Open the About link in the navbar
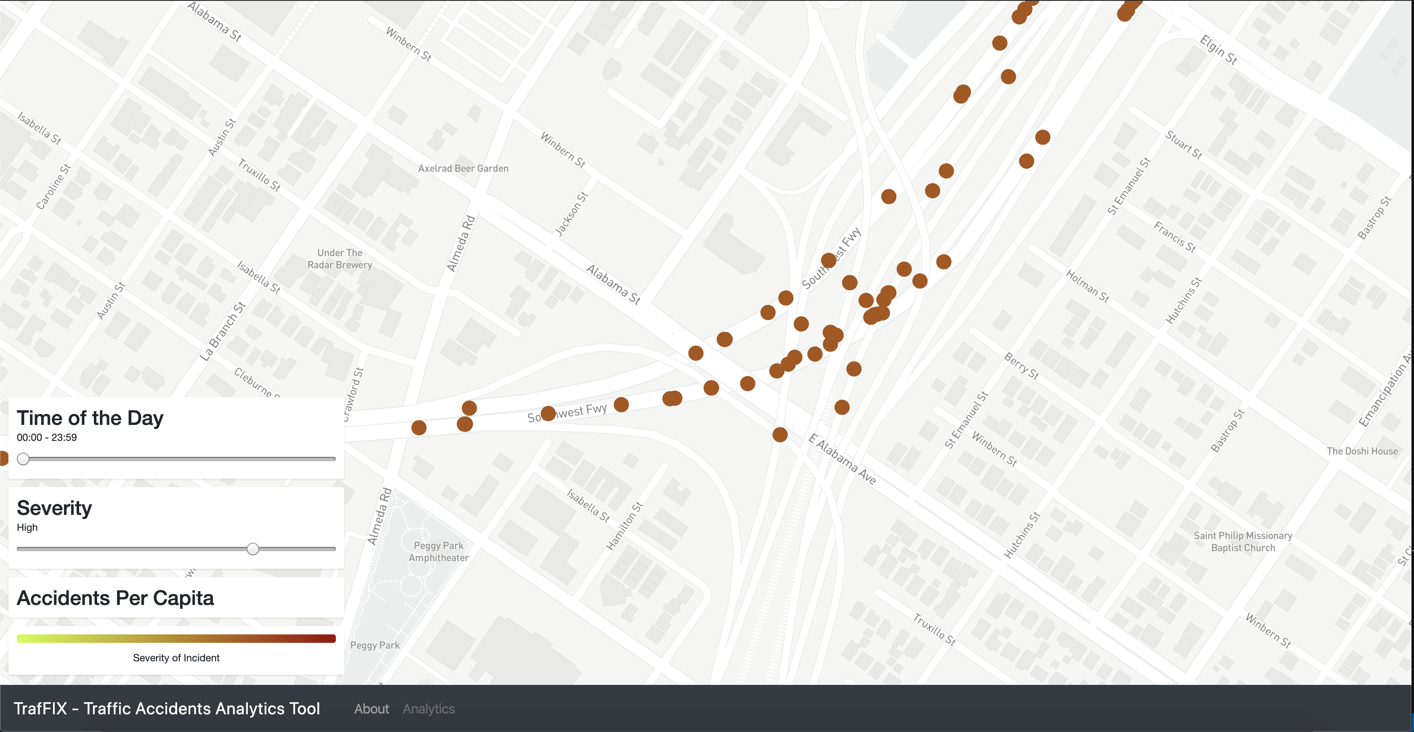This screenshot has height=732, width=1414. coord(371,708)
